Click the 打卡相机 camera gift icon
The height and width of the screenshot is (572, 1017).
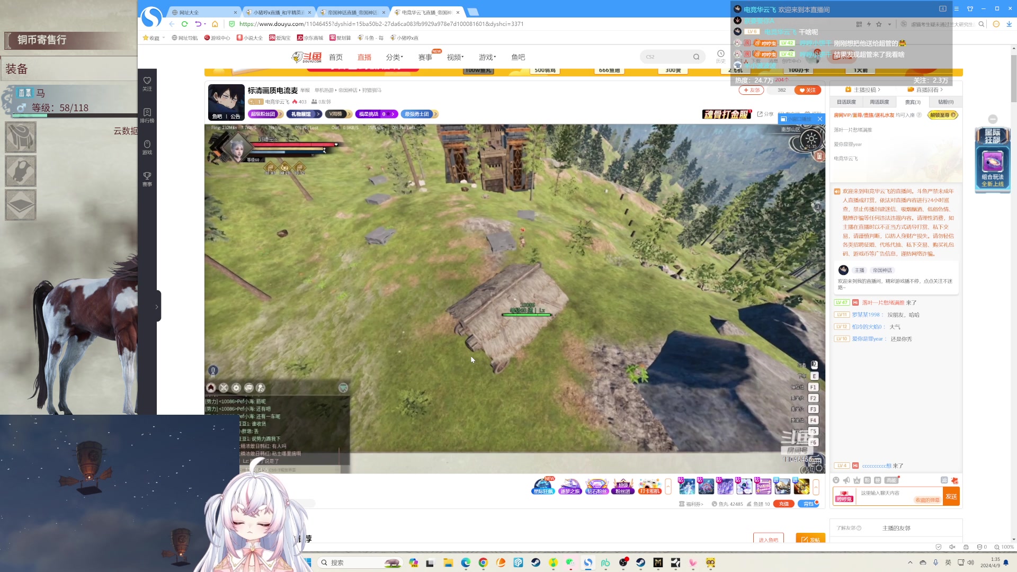click(649, 486)
